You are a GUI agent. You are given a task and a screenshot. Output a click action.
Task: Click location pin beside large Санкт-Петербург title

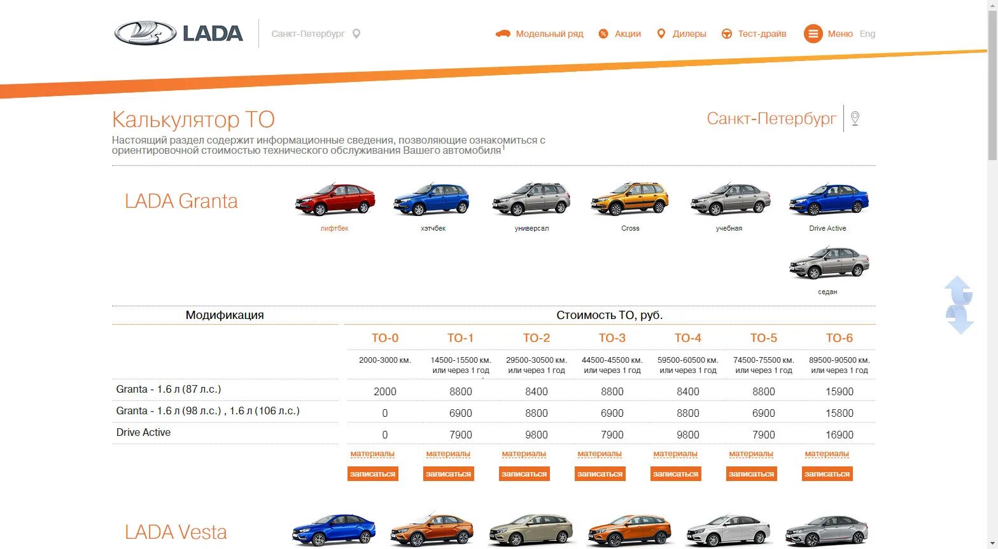[855, 118]
